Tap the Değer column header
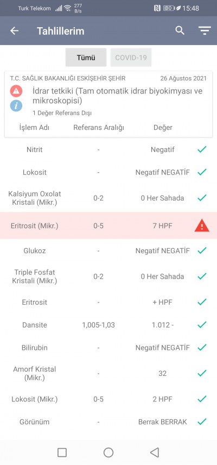This screenshot has height=465, width=217. pos(163,128)
